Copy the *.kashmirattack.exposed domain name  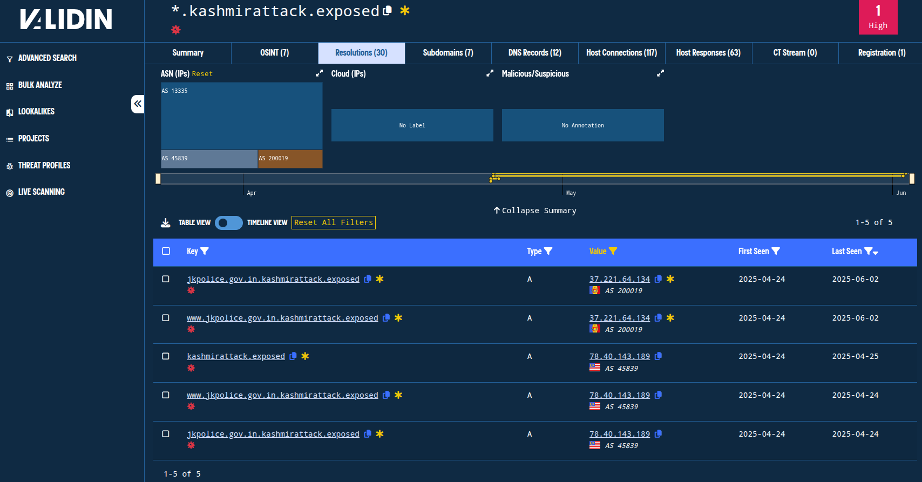(x=387, y=11)
